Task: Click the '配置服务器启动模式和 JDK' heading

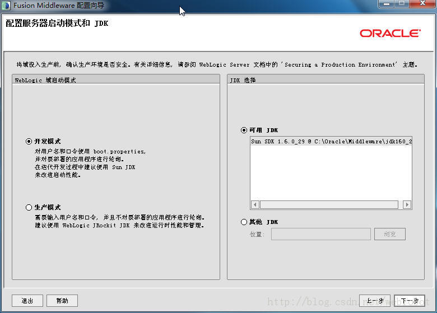Action: tap(57, 23)
